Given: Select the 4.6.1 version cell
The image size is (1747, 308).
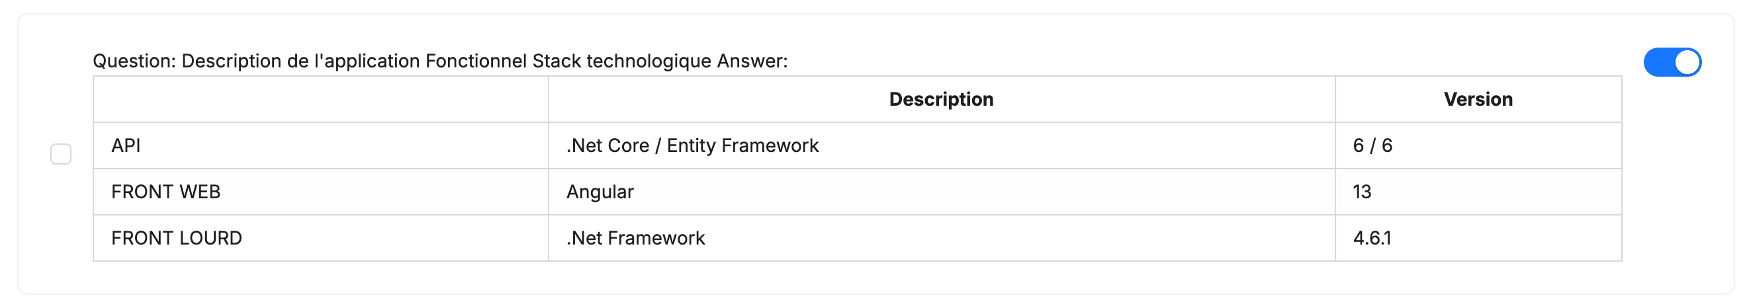Looking at the screenshot, I should 1478,239.
